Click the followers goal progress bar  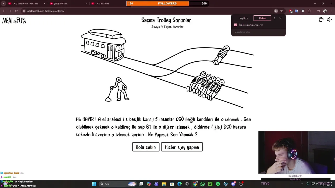[x=167, y=3]
